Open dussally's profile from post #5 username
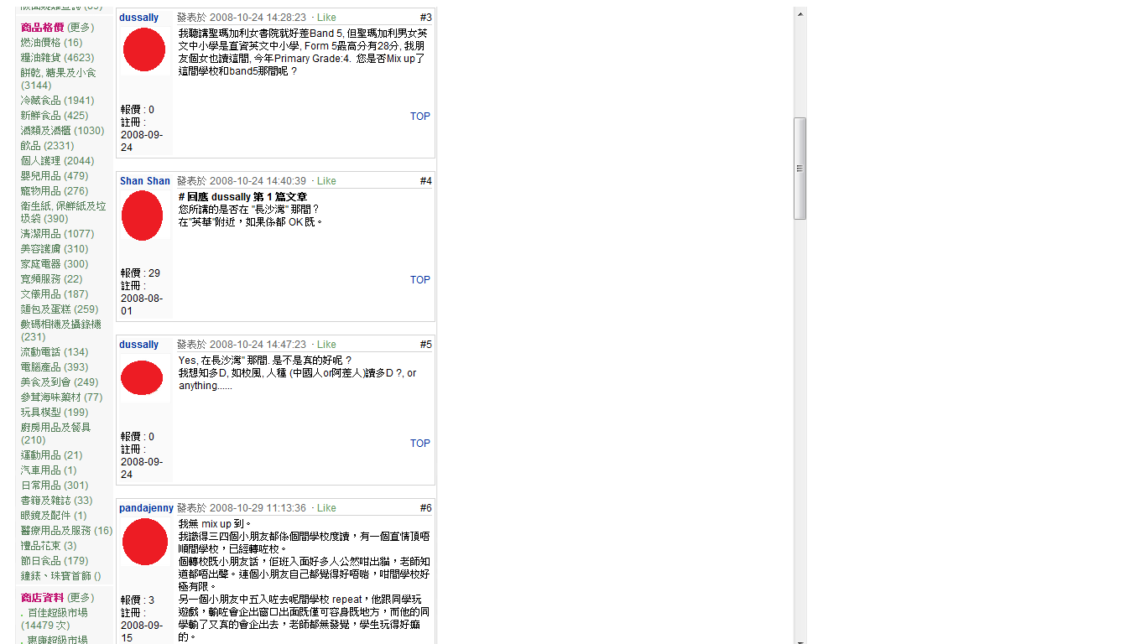Viewport: 1146px width, 644px height. [138, 345]
